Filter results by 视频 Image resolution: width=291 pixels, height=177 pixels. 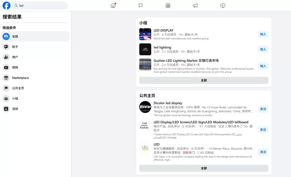click(15, 68)
